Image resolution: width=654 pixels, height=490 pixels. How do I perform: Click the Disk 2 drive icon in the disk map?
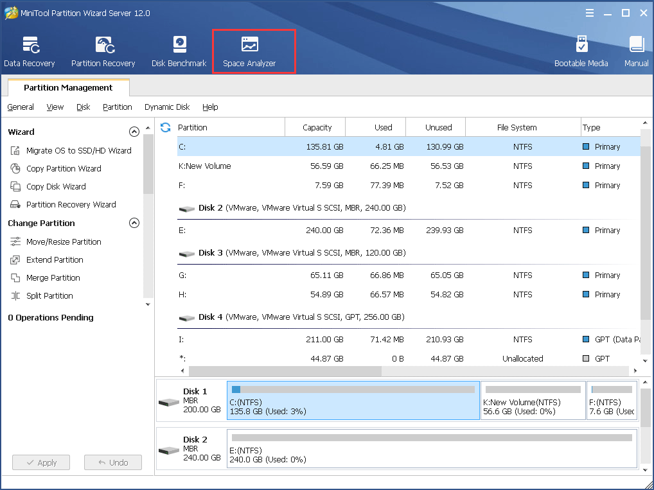[x=169, y=450]
